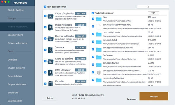The width and height of the screenshot is (175, 105).
Task: Toggle the Journaux category checkbox
Action: pos(45,50)
